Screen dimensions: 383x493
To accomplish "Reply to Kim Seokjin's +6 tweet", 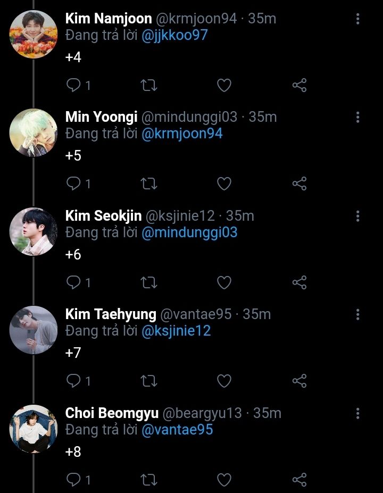I will pos(73,282).
